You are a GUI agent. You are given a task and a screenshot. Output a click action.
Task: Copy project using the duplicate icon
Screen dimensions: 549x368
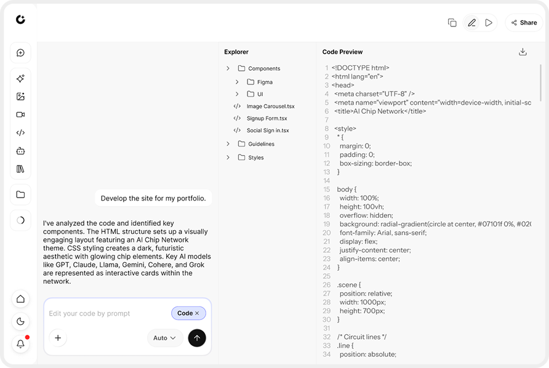click(452, 23)
